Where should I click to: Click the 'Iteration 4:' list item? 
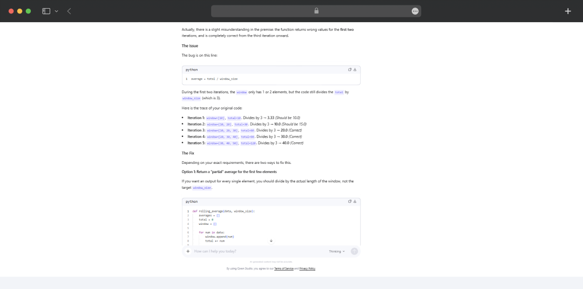tap(245, 137)
